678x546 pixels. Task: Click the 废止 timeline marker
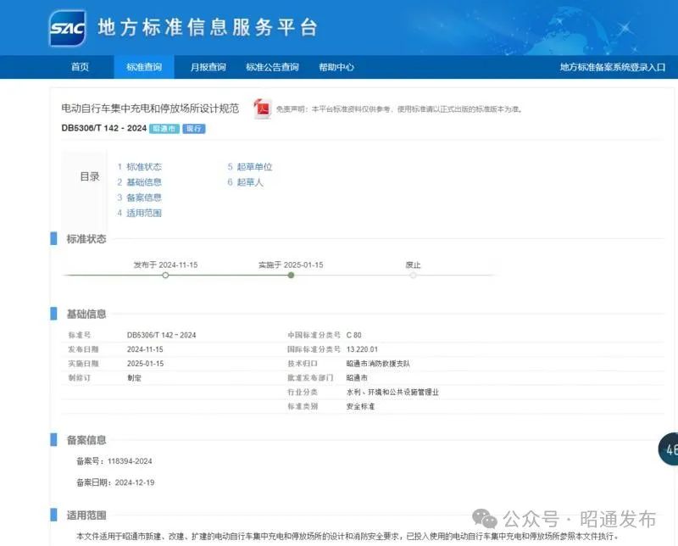[x=413, y=276]
